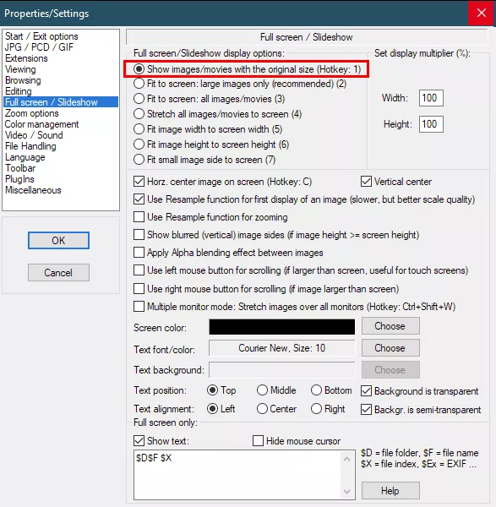This screenshot has width=496, height=507.
Task: Click the Cancel button
Action: (58, 273)
